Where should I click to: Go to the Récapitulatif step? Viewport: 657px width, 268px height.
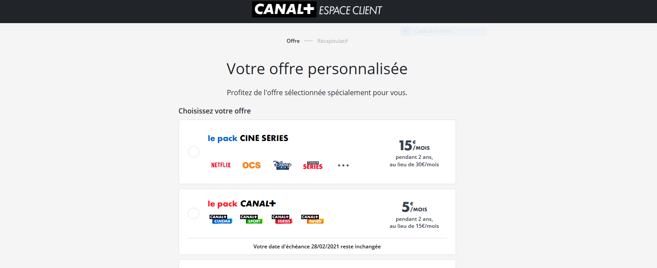[x=332, y=41]
